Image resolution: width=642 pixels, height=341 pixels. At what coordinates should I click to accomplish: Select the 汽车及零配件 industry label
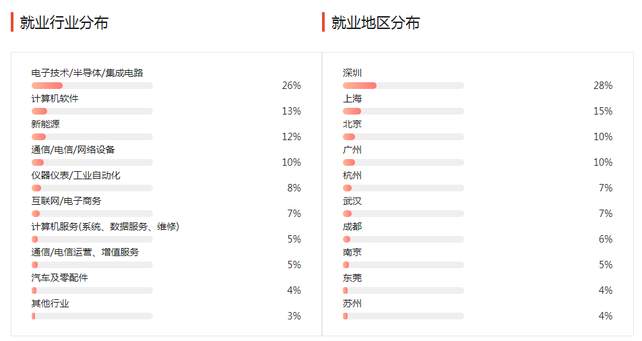point(59,278)
